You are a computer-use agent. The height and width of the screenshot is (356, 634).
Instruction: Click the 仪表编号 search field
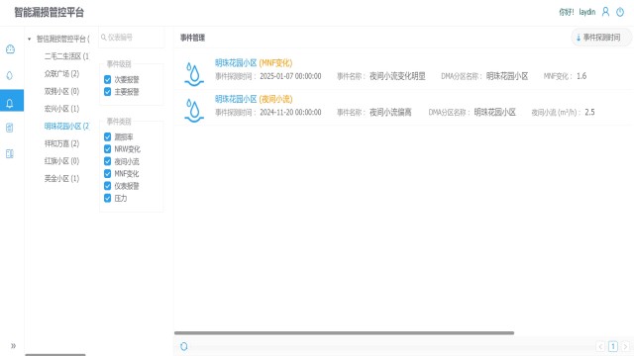[x=132, y=38]
